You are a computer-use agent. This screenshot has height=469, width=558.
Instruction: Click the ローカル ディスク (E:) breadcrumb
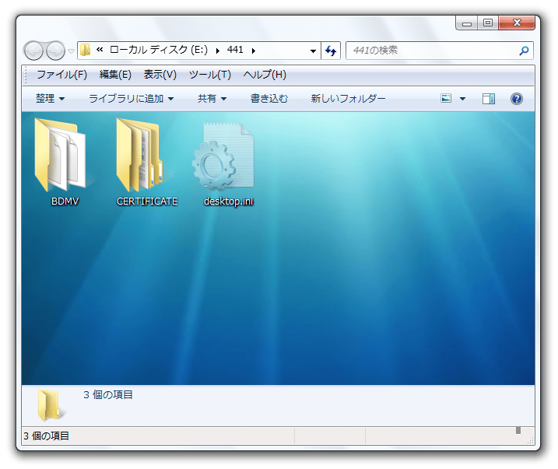(x=159, y=50)
